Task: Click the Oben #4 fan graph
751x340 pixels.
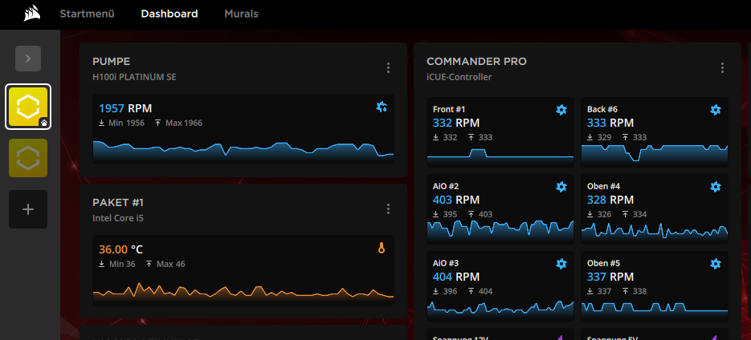Action: click(655, 232)
